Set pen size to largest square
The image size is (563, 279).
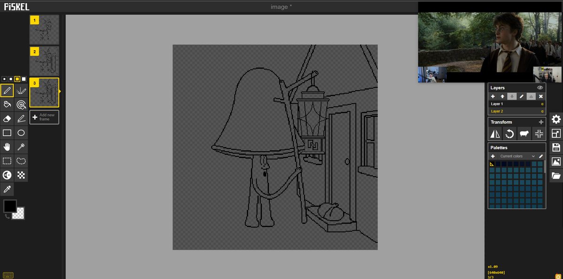point(24,79)
